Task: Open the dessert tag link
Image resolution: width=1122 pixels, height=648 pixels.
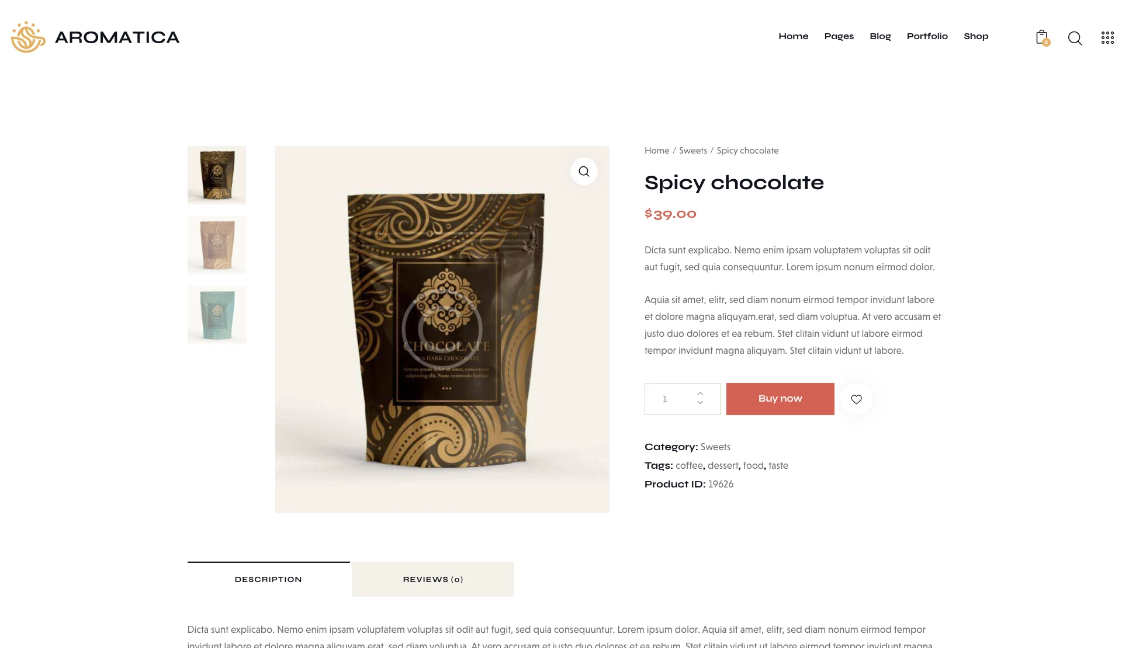Action: (x=723, y=465)
